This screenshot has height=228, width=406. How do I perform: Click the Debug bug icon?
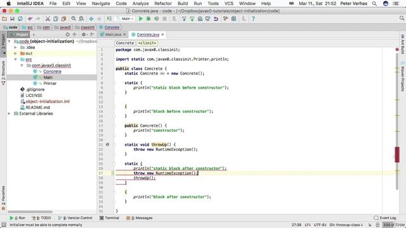[148, 18]
